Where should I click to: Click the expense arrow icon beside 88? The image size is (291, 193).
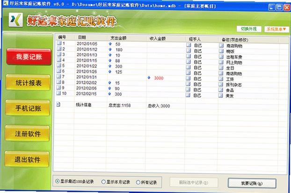click(110, 60)
